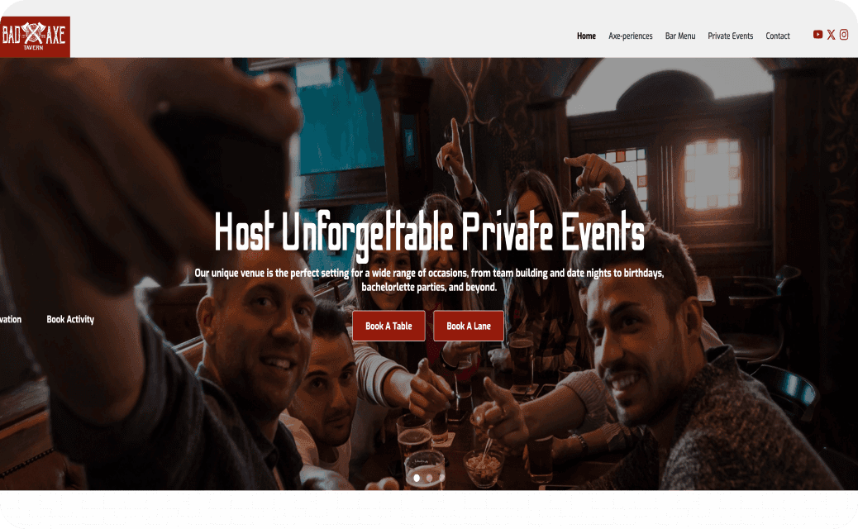Click the glowing stained-glass window in hero photo

pos(713,174)
